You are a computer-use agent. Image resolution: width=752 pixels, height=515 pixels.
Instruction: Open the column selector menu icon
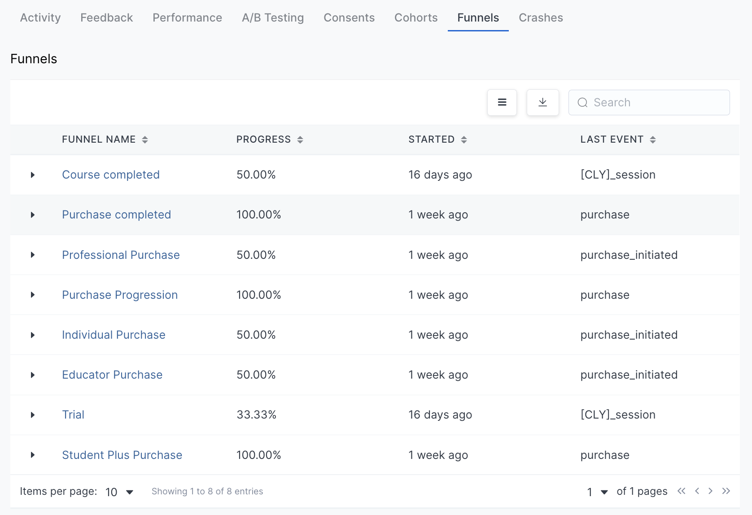[502, 102]
